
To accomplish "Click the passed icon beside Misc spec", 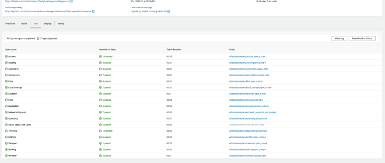I will 7,100.
